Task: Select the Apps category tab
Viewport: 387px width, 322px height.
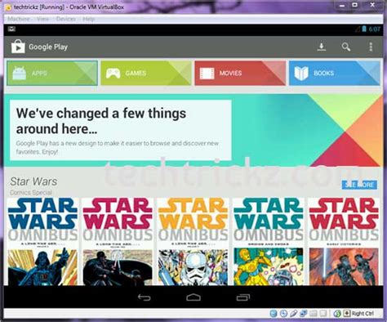Action: (x=52, y=73)
